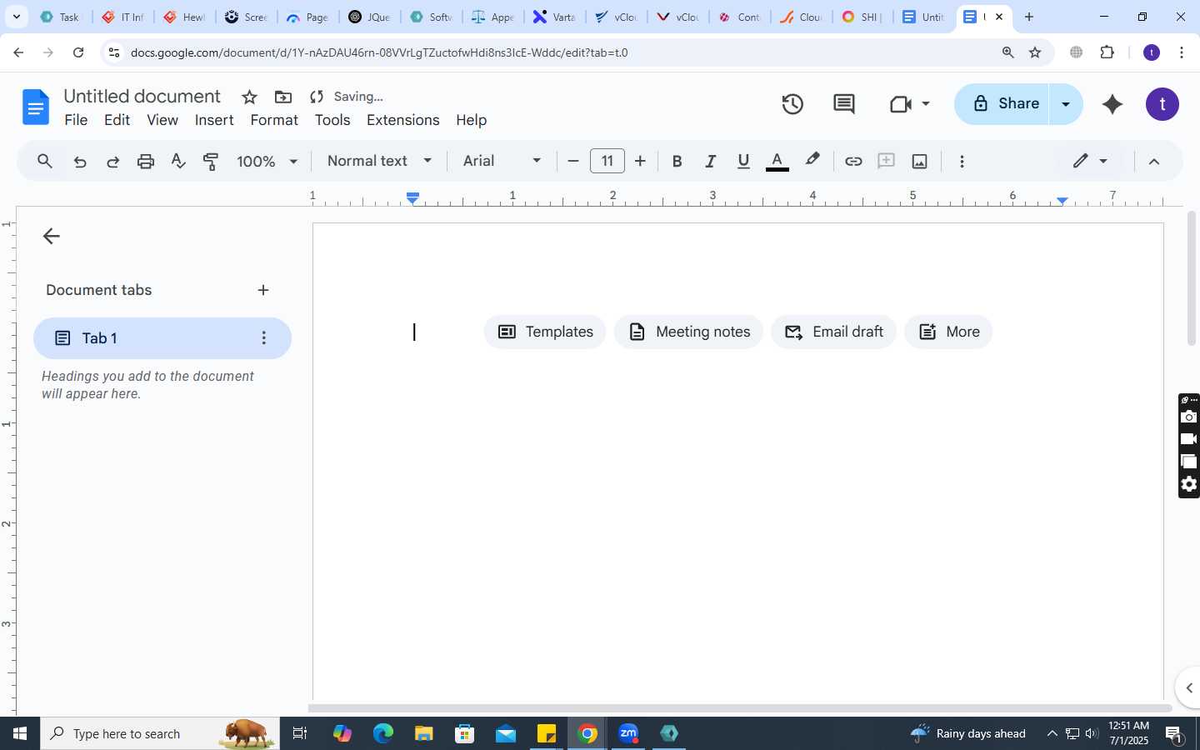
Task: Close the document tabs sidebar
Action: click(51, 236)
